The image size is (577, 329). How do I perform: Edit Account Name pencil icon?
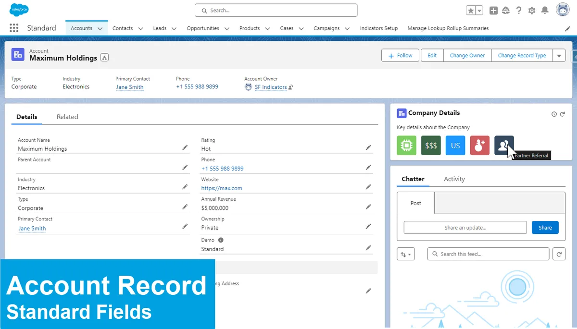(x=185, y=148)
